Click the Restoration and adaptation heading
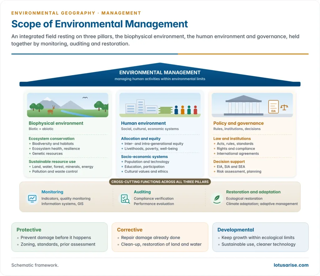 [x=253, y=192]
